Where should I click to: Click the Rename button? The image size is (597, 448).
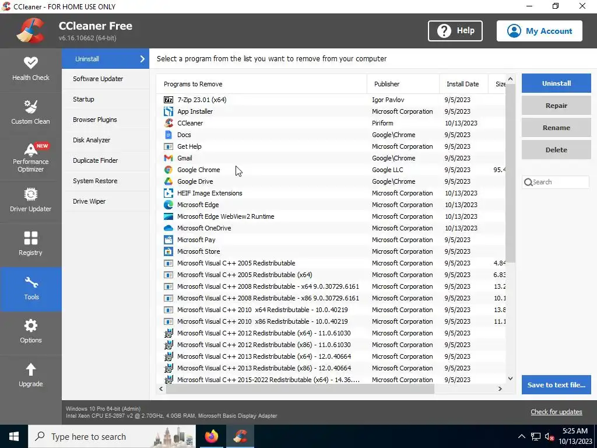pos(556,128)
